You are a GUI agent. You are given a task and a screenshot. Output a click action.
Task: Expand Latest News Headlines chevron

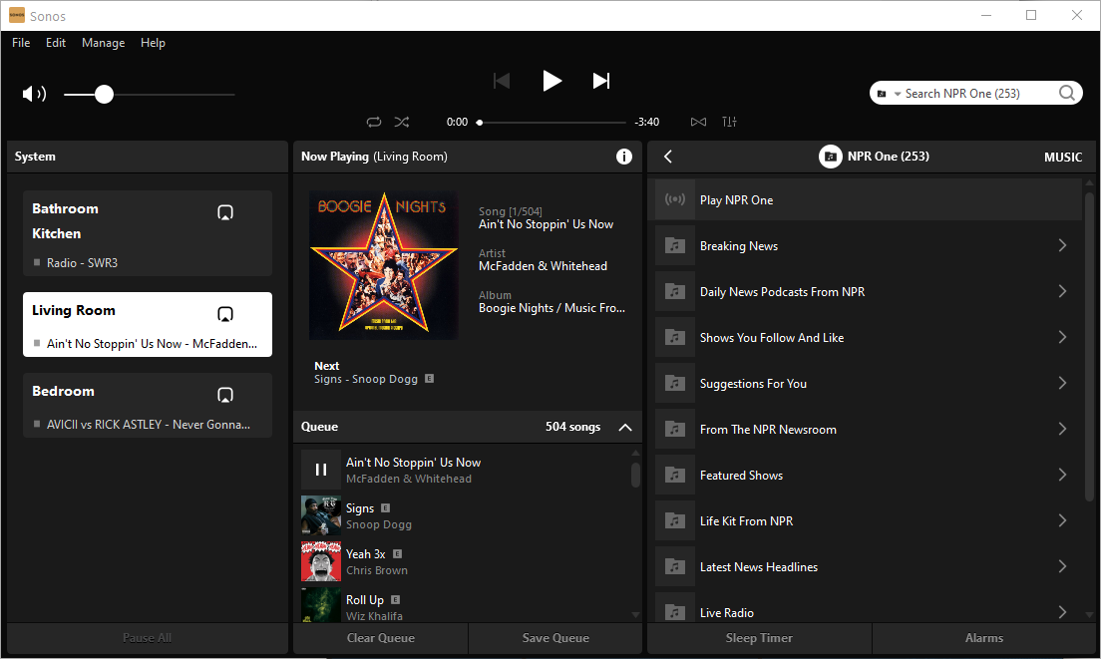click(x=1062, y=566)
